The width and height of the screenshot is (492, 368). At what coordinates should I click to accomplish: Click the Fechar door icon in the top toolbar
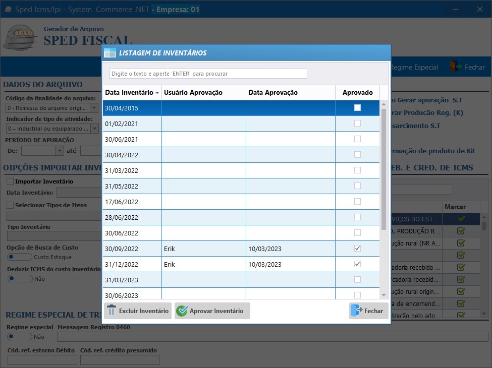click(x=456, y=67)
